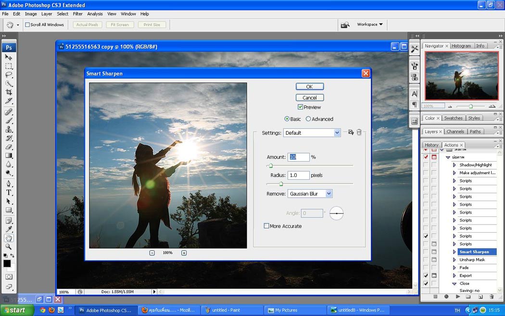Open the Remove dropdown showing Gaussian Blur
Image resolution: width=505 pixels, height=316 pixels.
pos(310,194)
